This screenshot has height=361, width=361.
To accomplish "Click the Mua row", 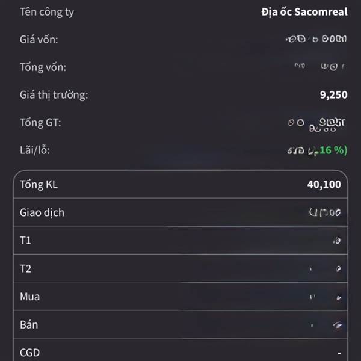I will (180, 297).
